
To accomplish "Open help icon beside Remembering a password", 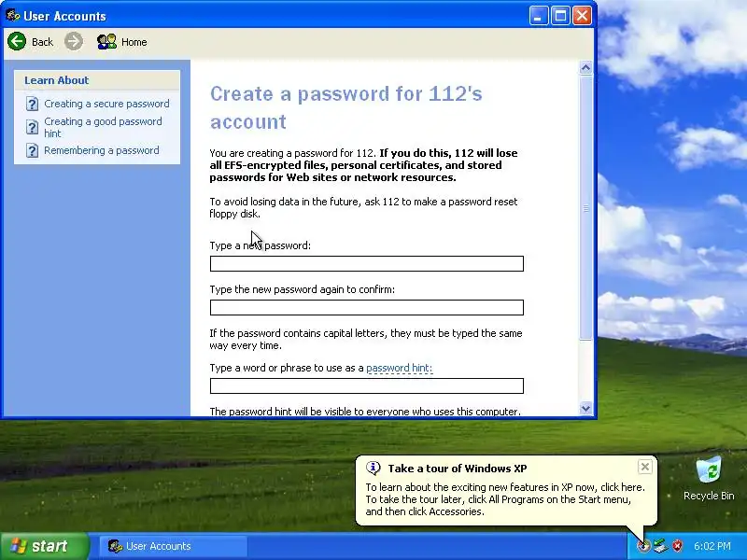I will coord(32,150).
